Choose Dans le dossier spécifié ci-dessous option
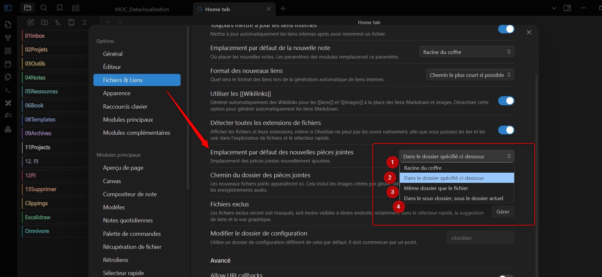Viewport: 602px width, 277px height. (457, 178)
